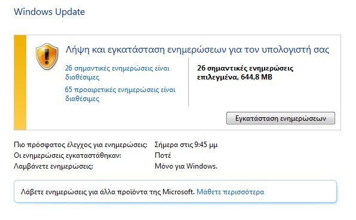Click the Πιο πρόσφατος έλεγχος για ενημερώσεις label
The width and height of the screenshot is (356, 220).
pos(81,145)
